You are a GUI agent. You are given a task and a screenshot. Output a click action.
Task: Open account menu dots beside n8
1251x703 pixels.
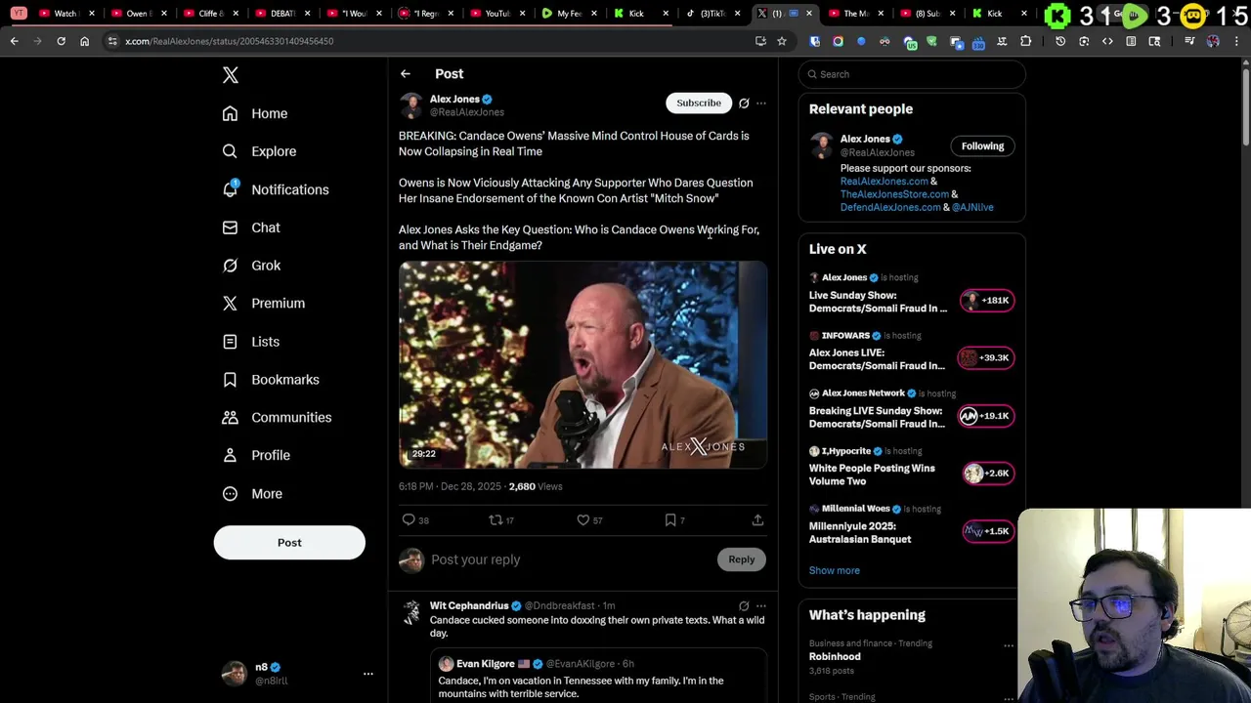pyautogui.click(x=368, y=674)
